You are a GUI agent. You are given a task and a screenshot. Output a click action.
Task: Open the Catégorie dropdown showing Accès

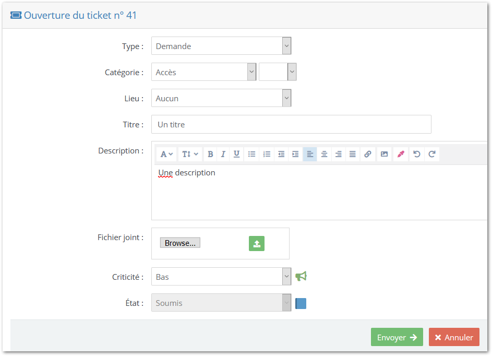pos(203,72)
